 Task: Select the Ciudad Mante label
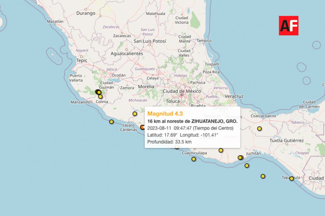(185, 39)
